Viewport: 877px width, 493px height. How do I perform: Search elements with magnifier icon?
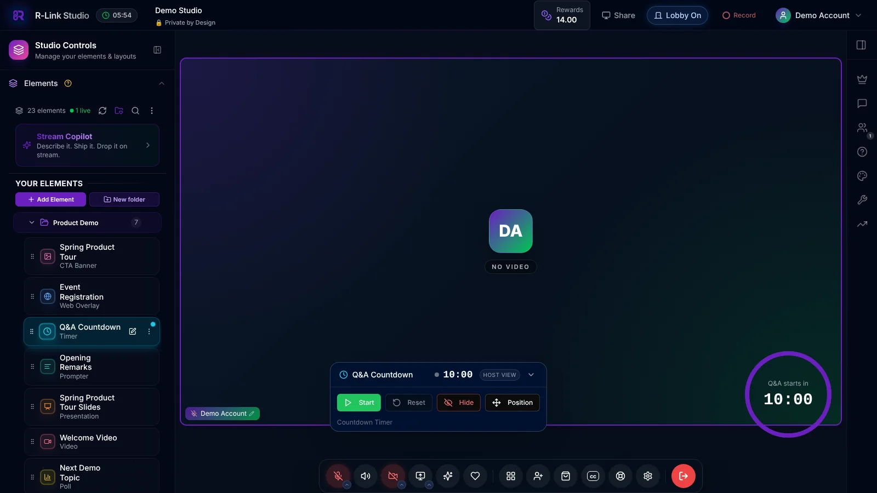pos(135,111)
